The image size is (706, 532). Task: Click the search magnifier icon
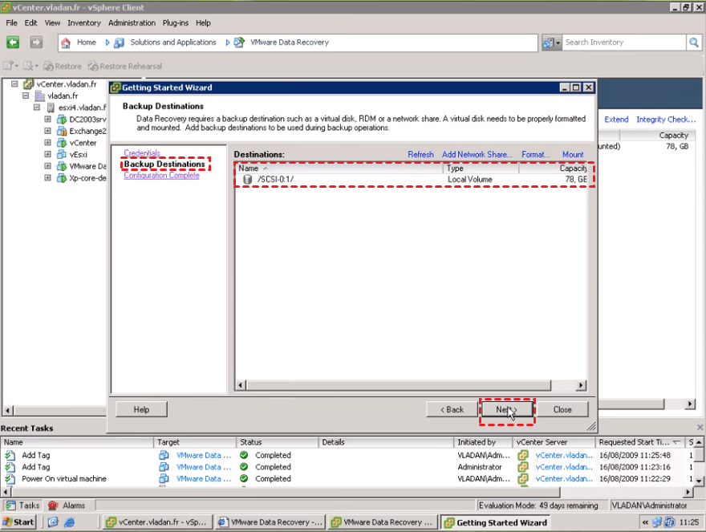pos(694,43)
